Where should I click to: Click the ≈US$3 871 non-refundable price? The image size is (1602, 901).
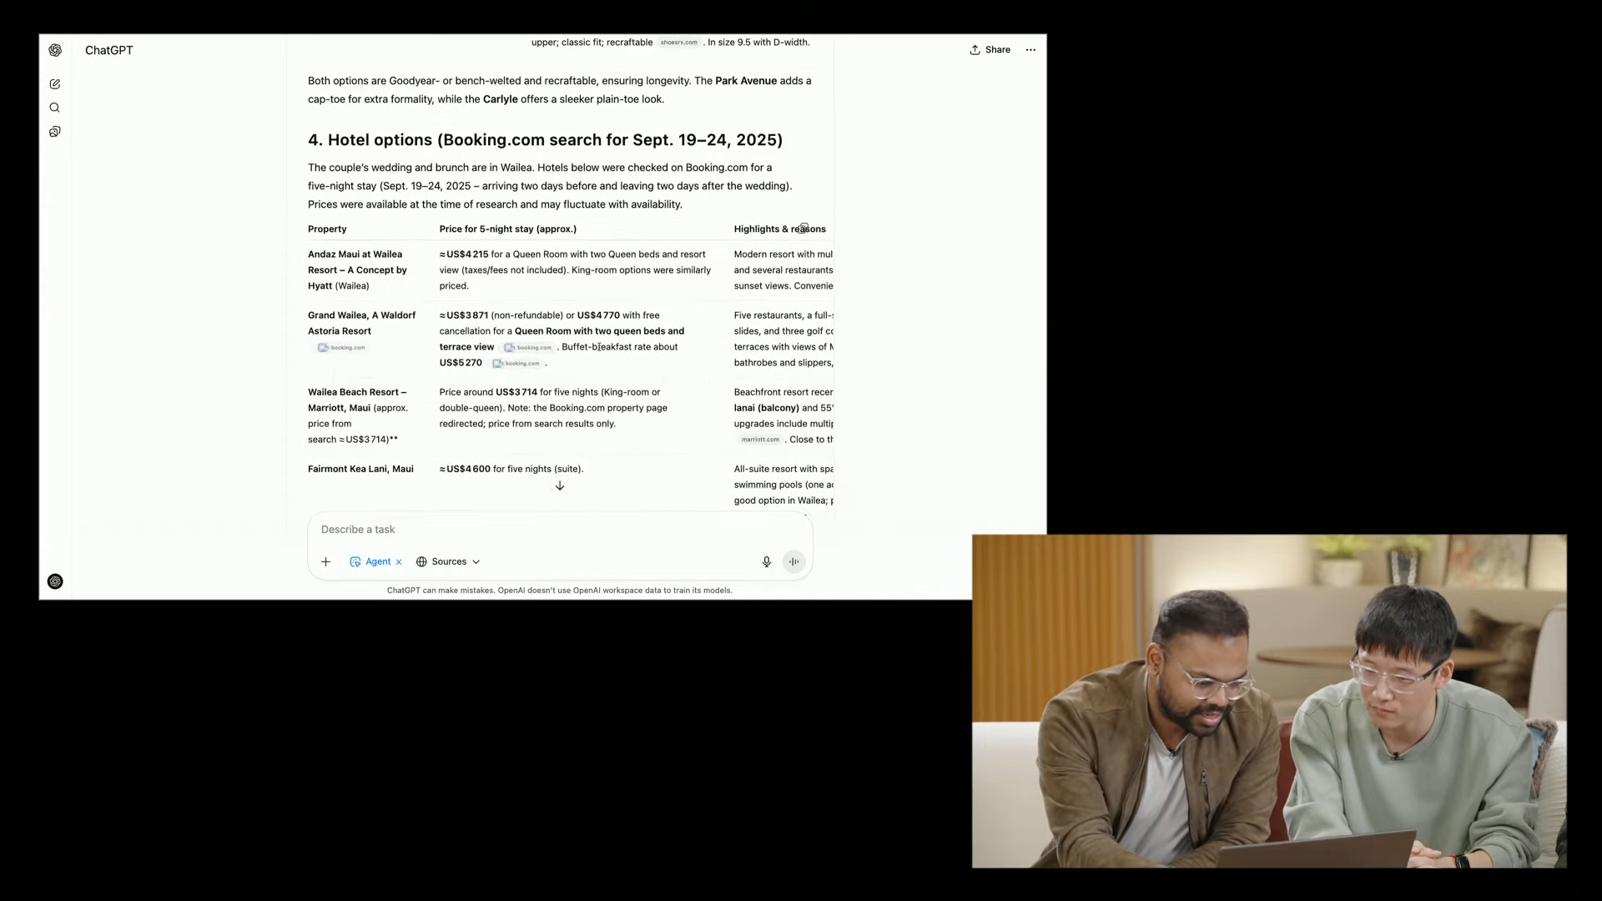click(464, 315)
